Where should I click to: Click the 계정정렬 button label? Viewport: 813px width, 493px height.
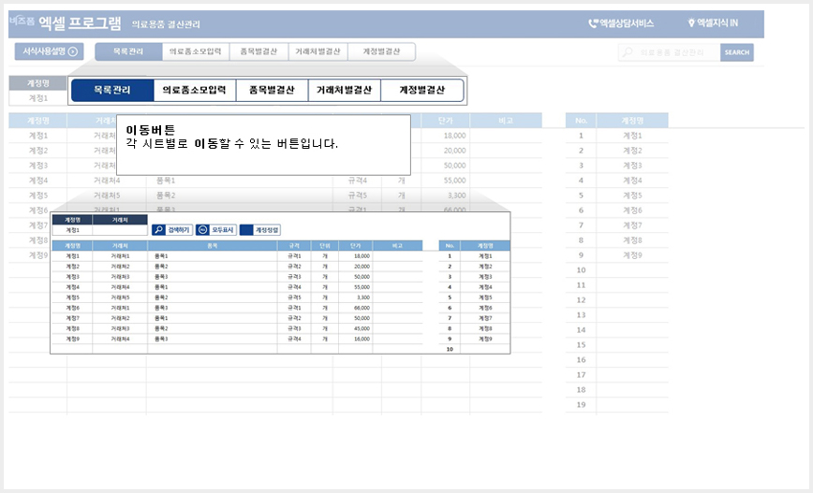(267, 230)
